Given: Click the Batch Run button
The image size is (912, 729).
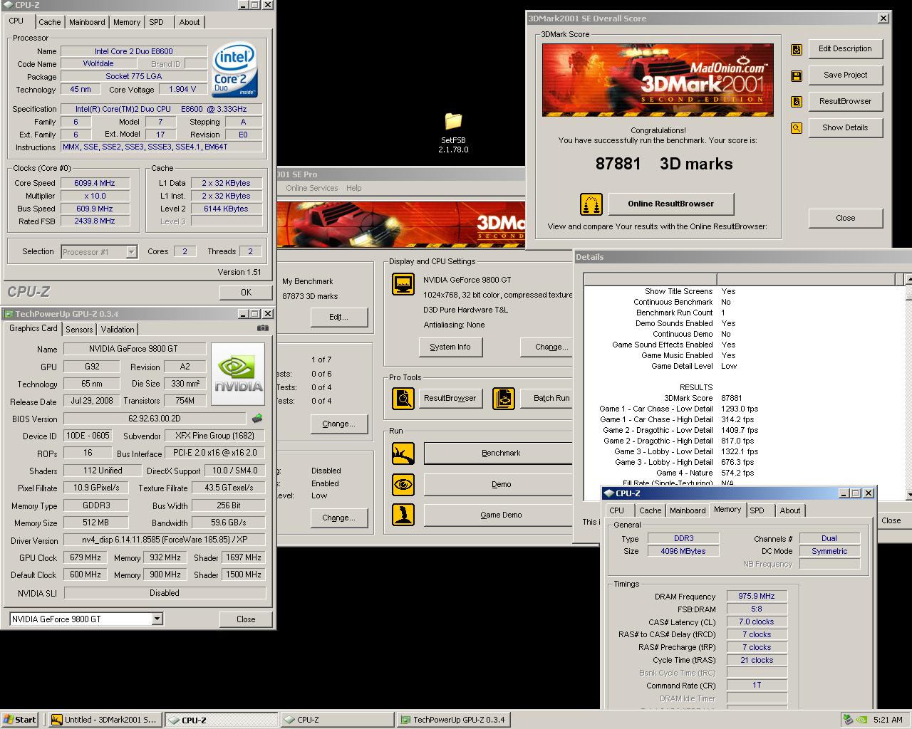Looking at the screenshot, I should 547,398.
